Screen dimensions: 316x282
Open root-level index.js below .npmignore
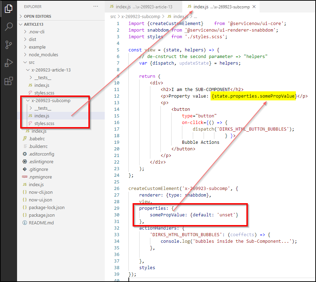coord(36,185)
